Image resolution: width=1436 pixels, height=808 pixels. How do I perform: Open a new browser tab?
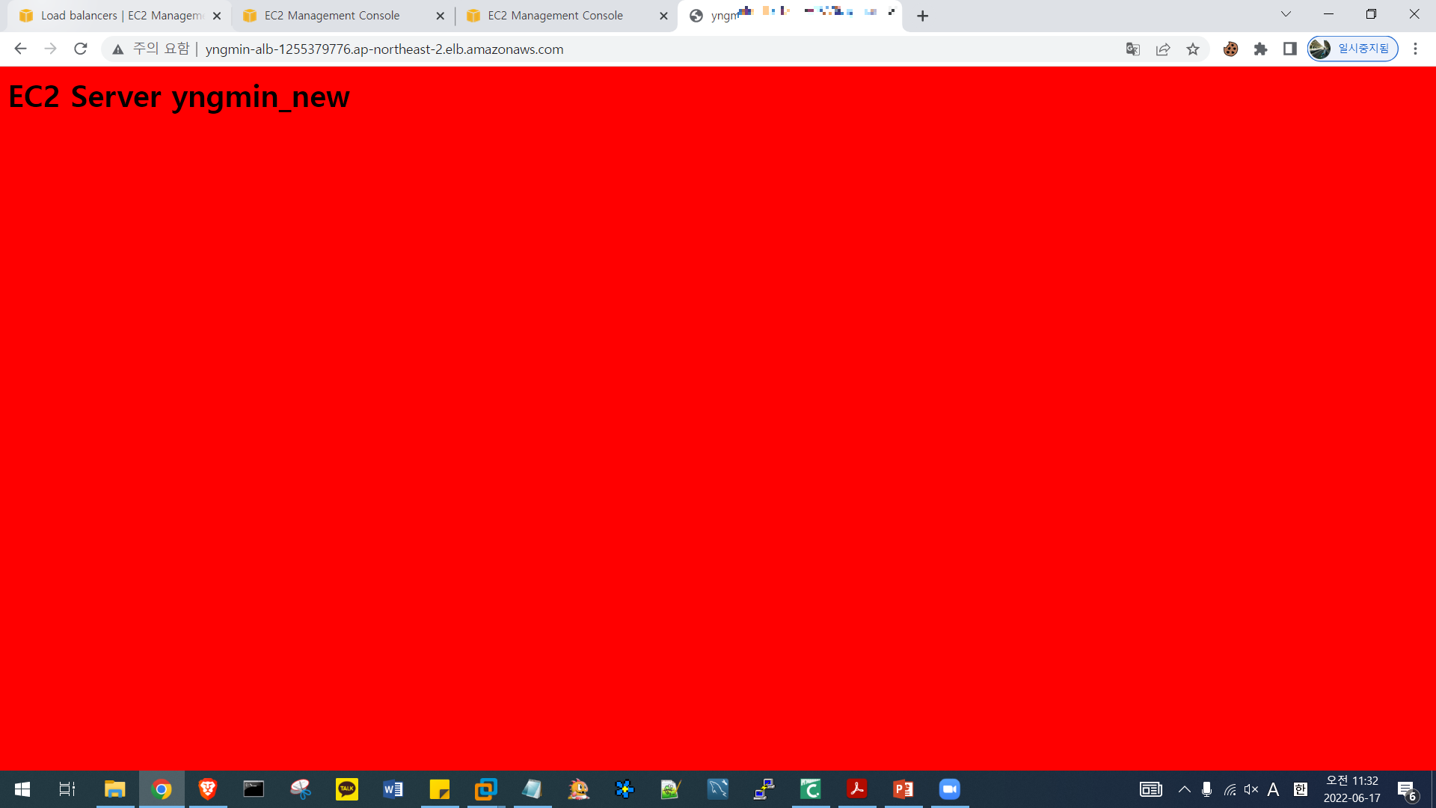[x=923, y=16]
